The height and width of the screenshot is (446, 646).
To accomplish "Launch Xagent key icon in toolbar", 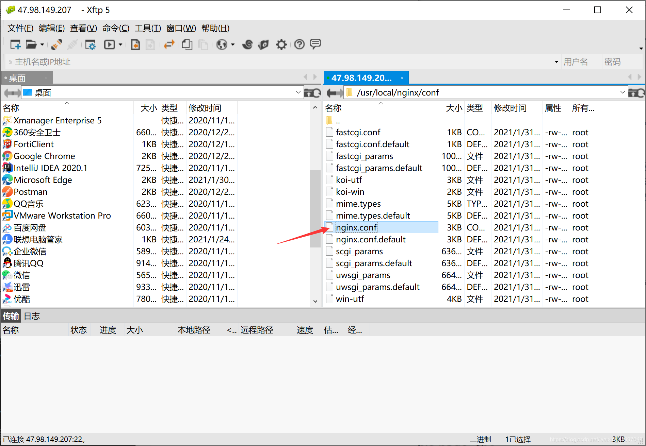I will 263,45.
